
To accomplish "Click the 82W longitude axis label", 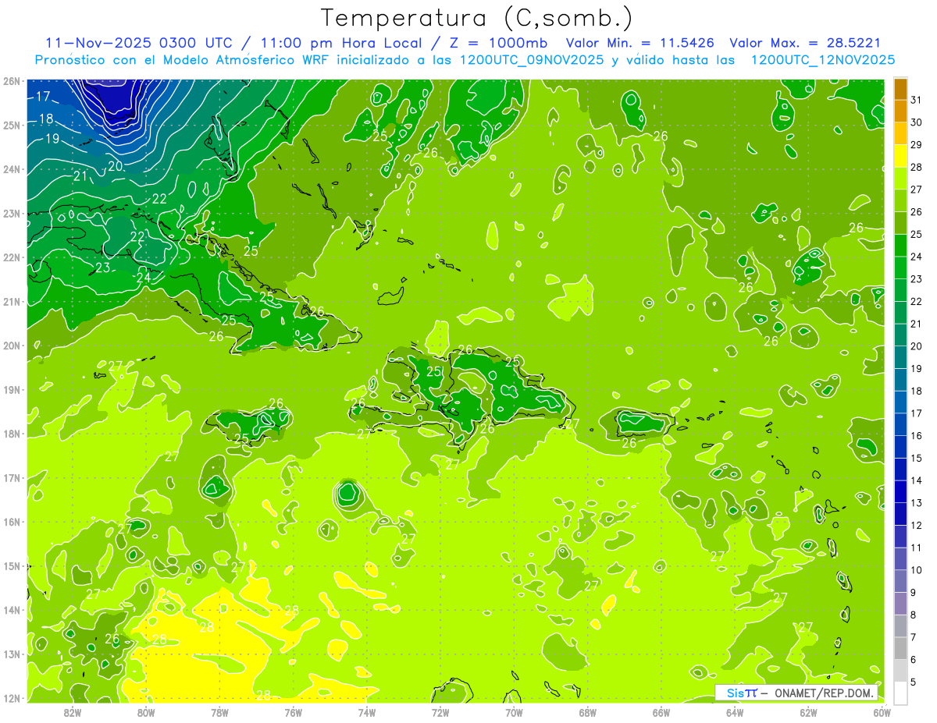I will [73, 712].
